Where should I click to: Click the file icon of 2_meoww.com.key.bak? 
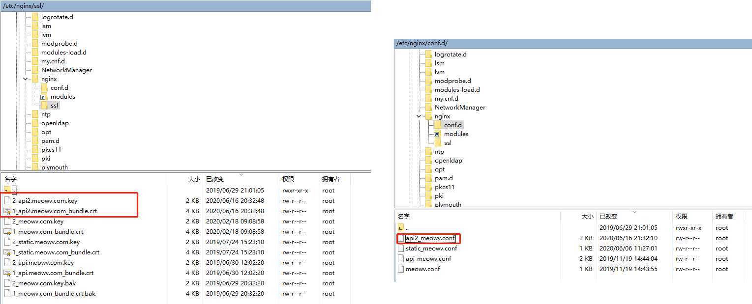7,283
